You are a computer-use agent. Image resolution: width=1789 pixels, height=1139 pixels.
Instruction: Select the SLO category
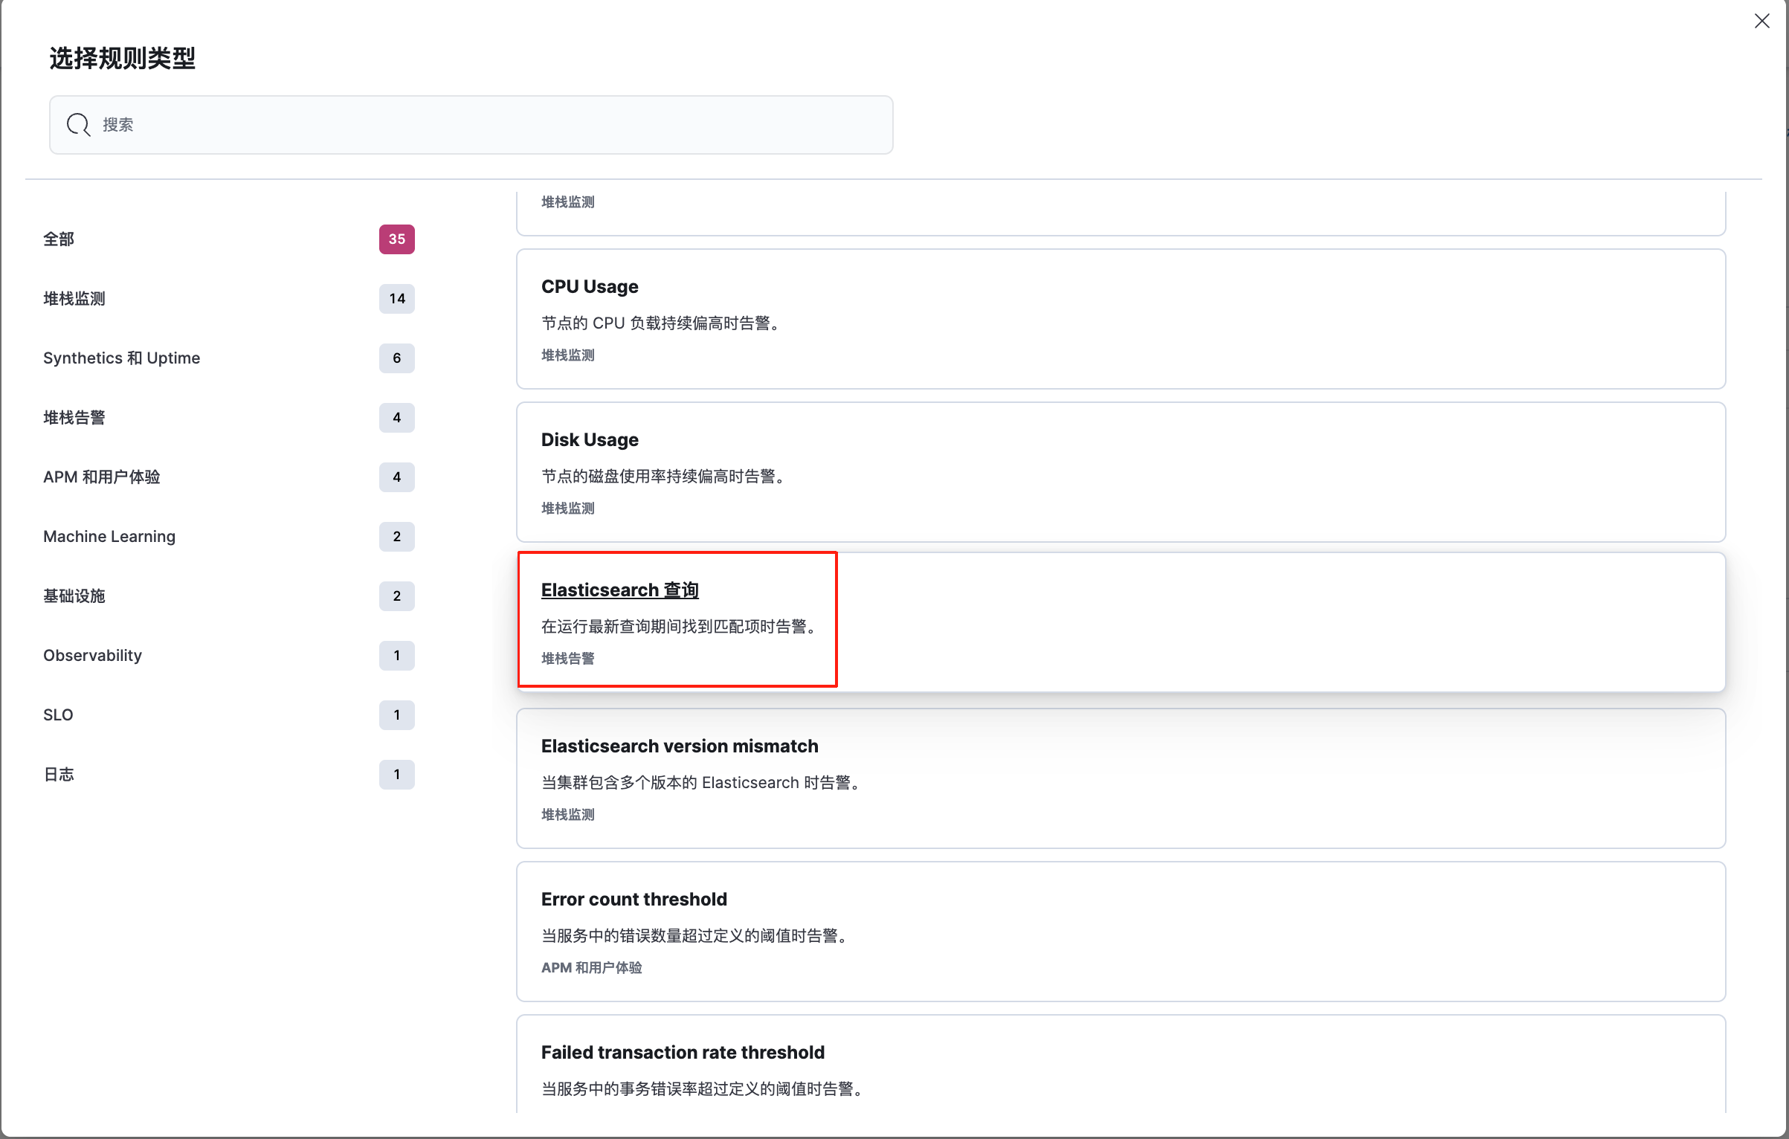[58, 714]
